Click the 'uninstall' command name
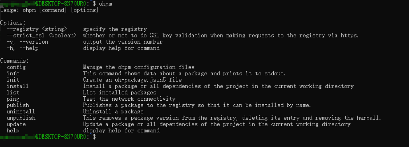The width and height of the screenshot is (409, 147). 21,112
